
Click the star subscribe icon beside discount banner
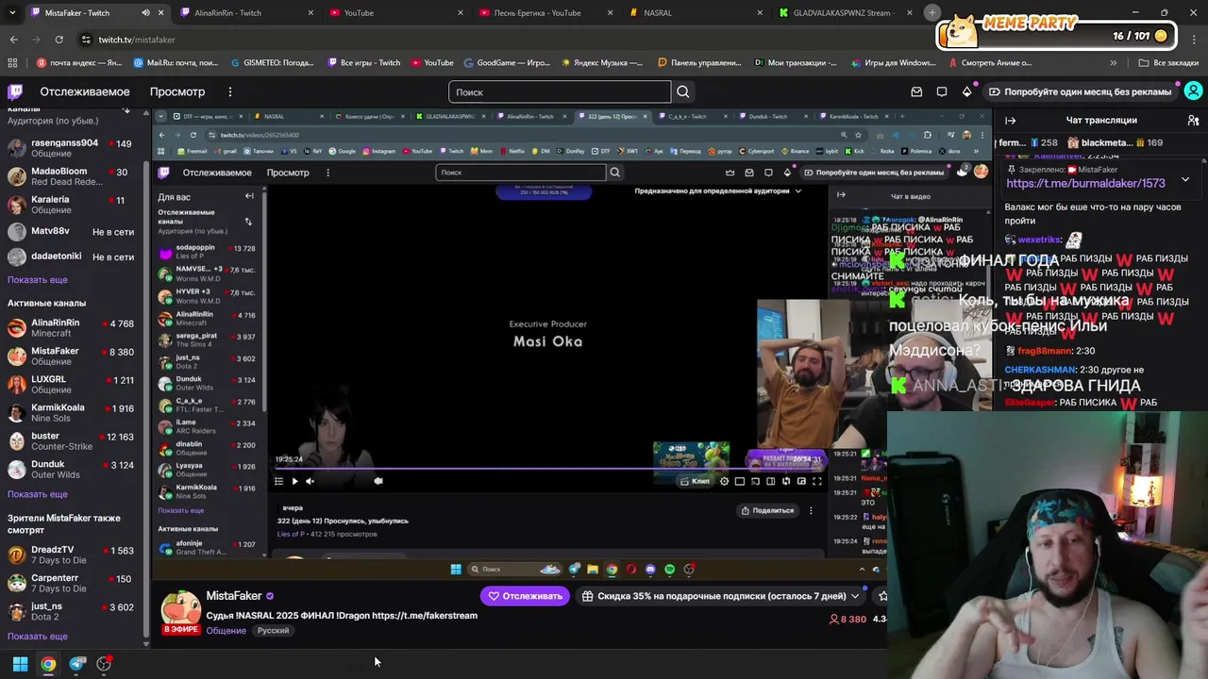tap(882, 596)
